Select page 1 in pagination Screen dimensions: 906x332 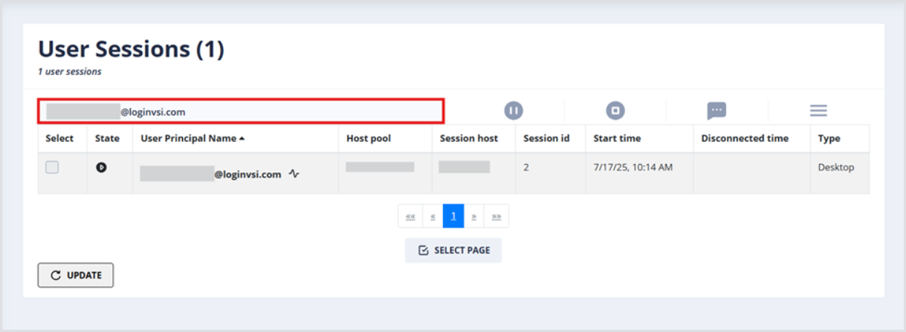click(453, 216)
